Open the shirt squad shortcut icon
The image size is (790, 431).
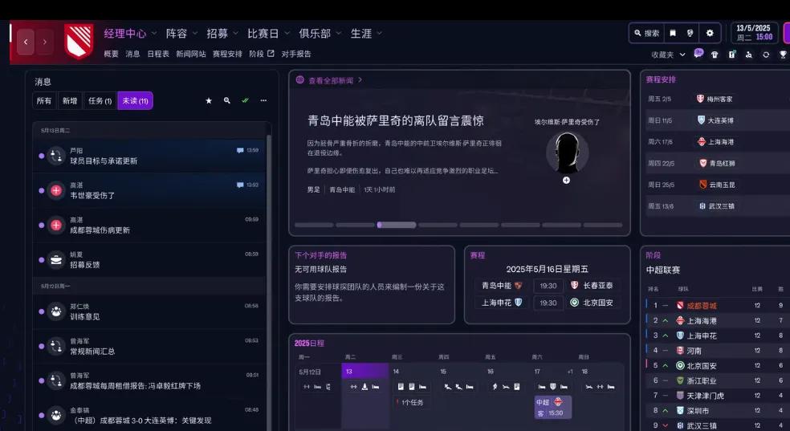point(715,55)
